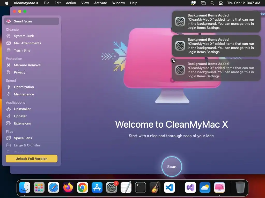Open Mail Attachments envelope icon
The image size is (265, 198).
(9, 43)
